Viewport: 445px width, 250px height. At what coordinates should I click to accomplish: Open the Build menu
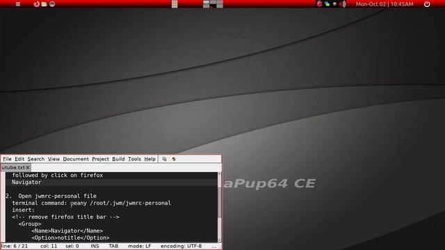tap(118, 159)
